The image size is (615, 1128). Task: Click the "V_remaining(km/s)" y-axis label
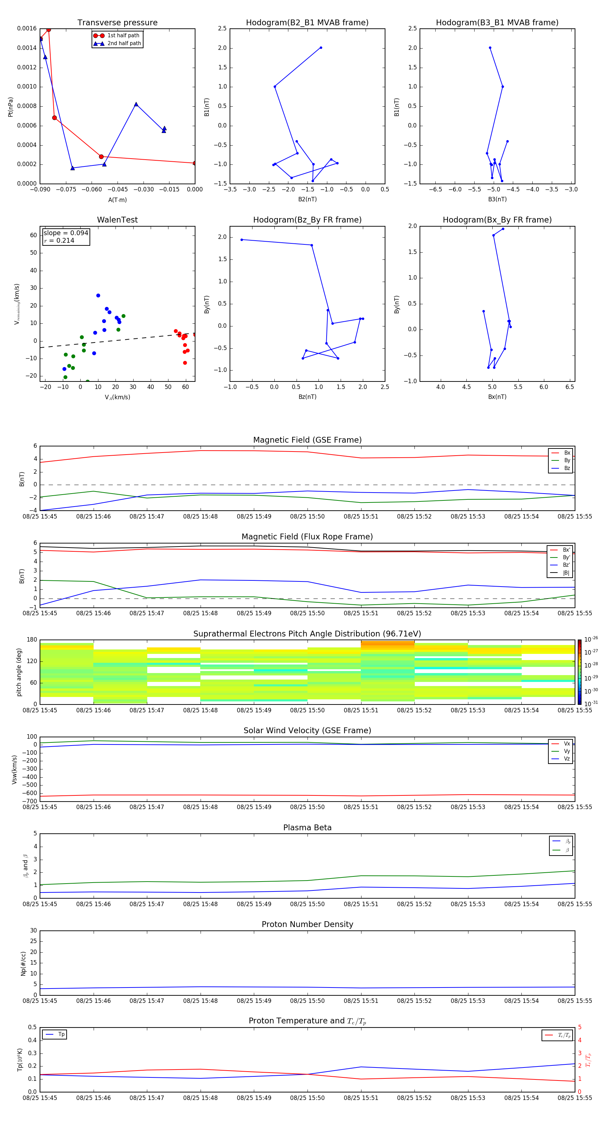click(17, 304)
